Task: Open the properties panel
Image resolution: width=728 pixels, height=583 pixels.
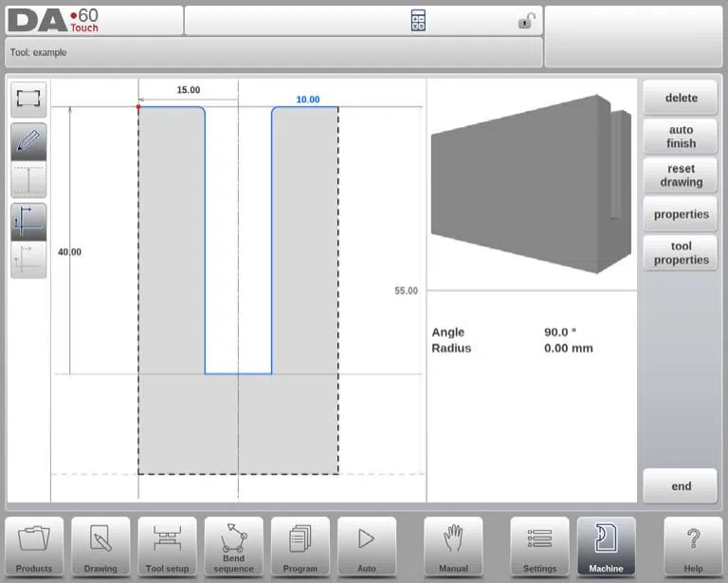Action: tap(681, 214)
